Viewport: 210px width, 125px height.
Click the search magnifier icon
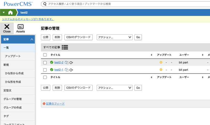(x=45, y=4)
